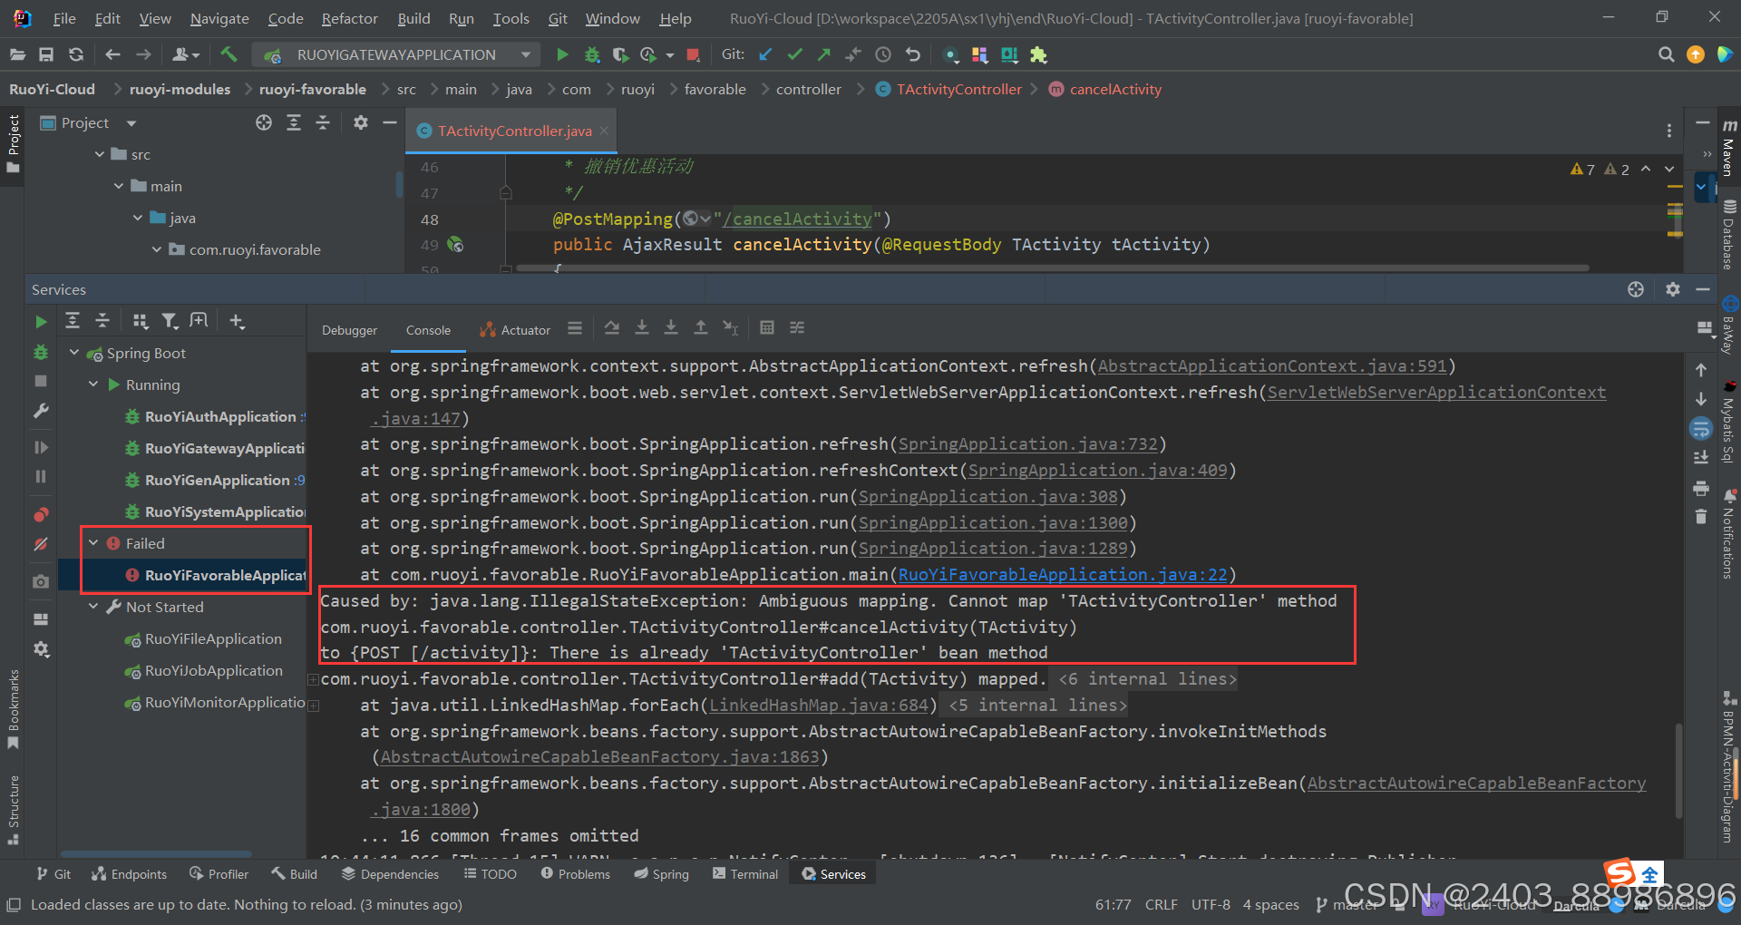Update project using the Git blue arrow

tap(766, 54)
